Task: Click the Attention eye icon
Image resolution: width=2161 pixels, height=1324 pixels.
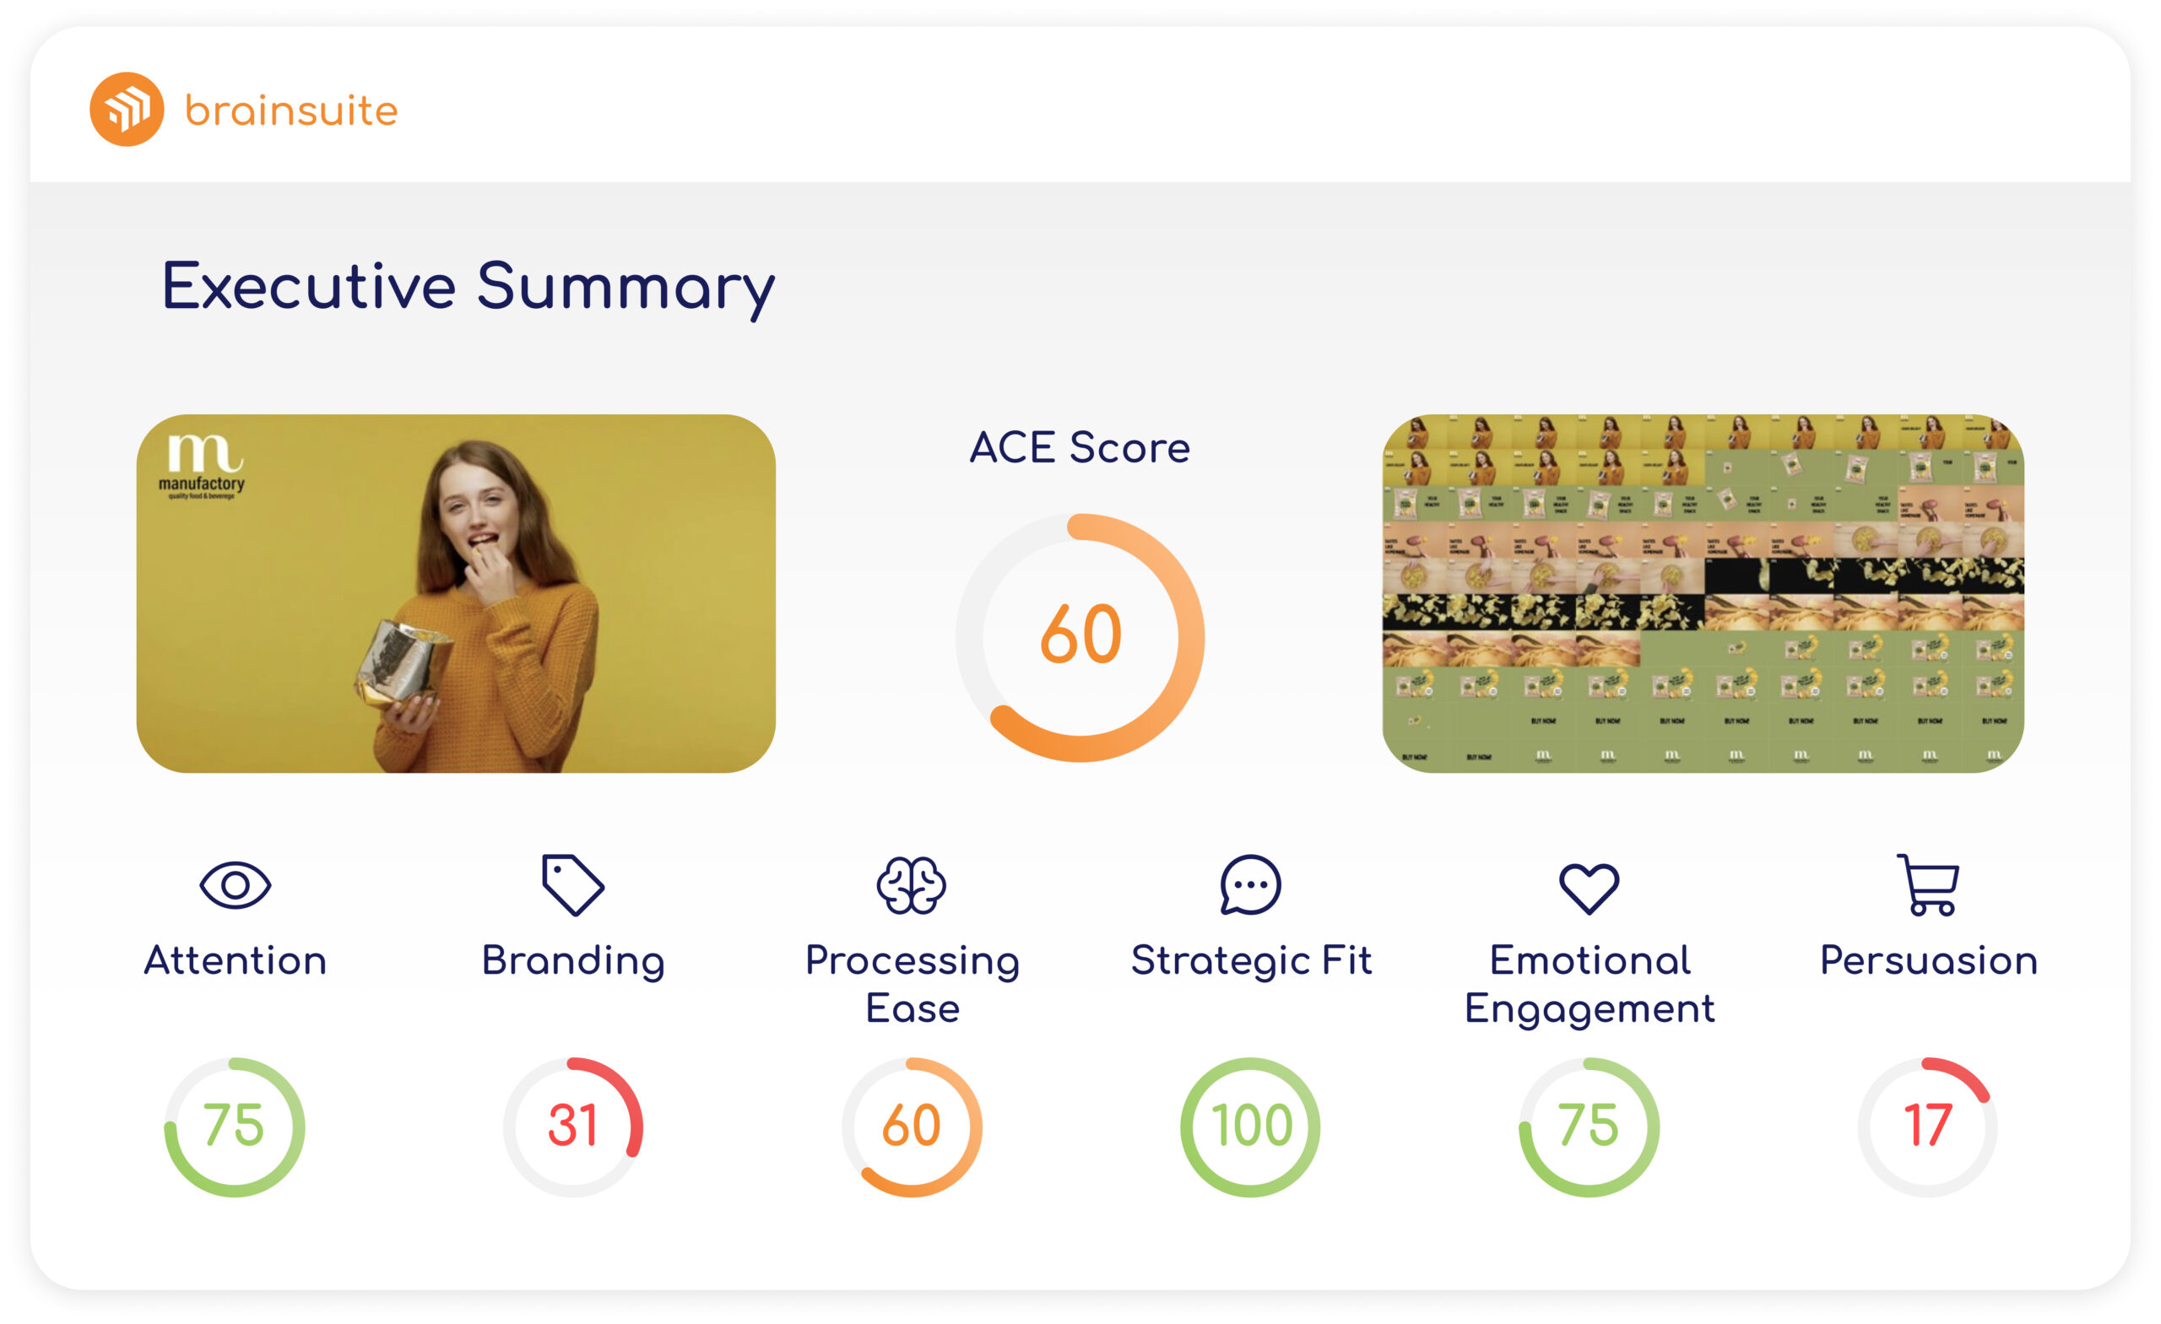Action: [x=235, y=884]
